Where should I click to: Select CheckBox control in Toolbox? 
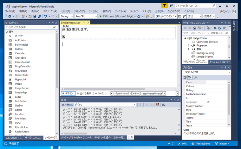(x=20, y=58)
